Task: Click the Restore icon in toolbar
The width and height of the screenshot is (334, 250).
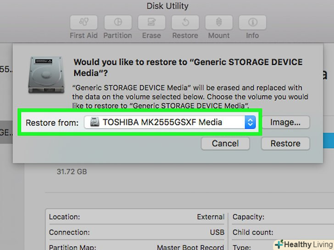Action: tap(185, 22)
